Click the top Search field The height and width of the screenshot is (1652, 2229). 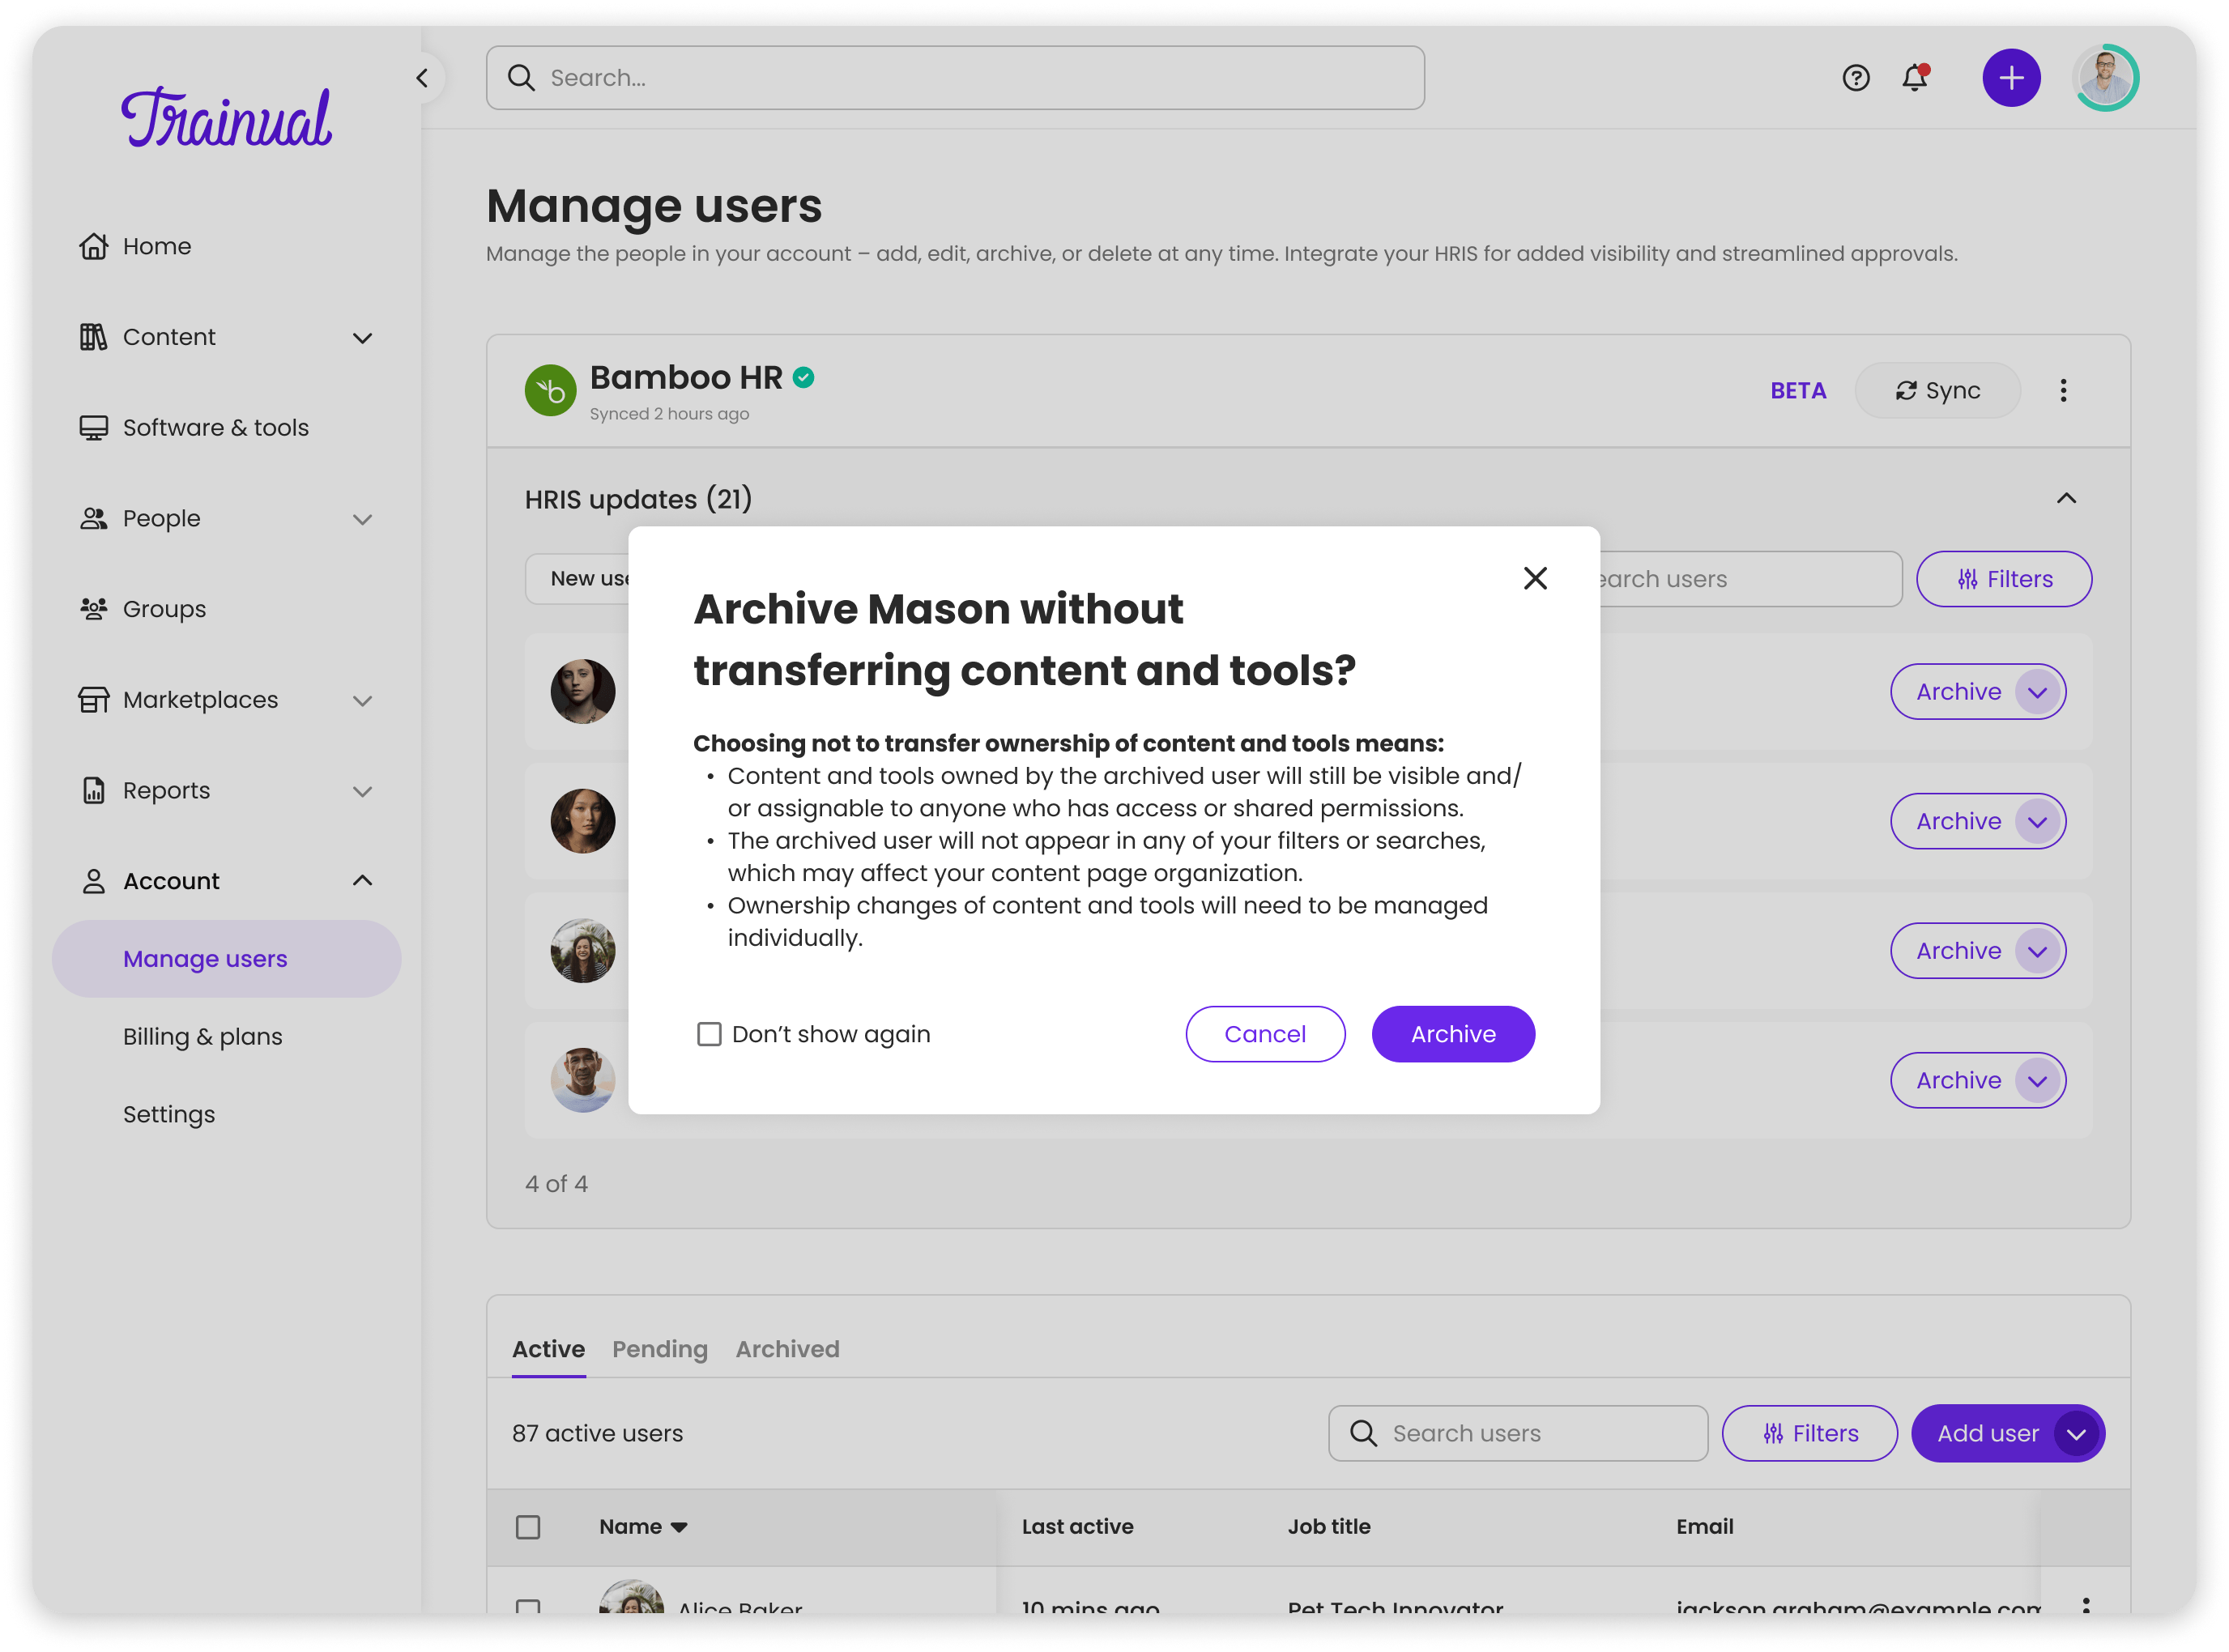tap(955, 78)
